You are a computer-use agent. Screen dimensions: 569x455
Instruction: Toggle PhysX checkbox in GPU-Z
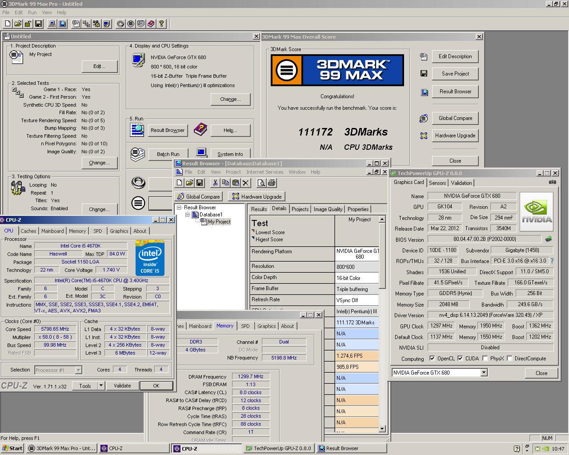pyautogui.click(x=485, y=358)
